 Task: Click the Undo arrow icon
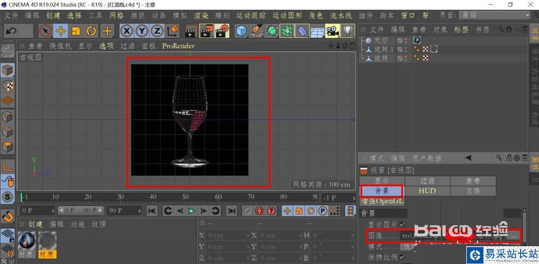pos(11,31)
